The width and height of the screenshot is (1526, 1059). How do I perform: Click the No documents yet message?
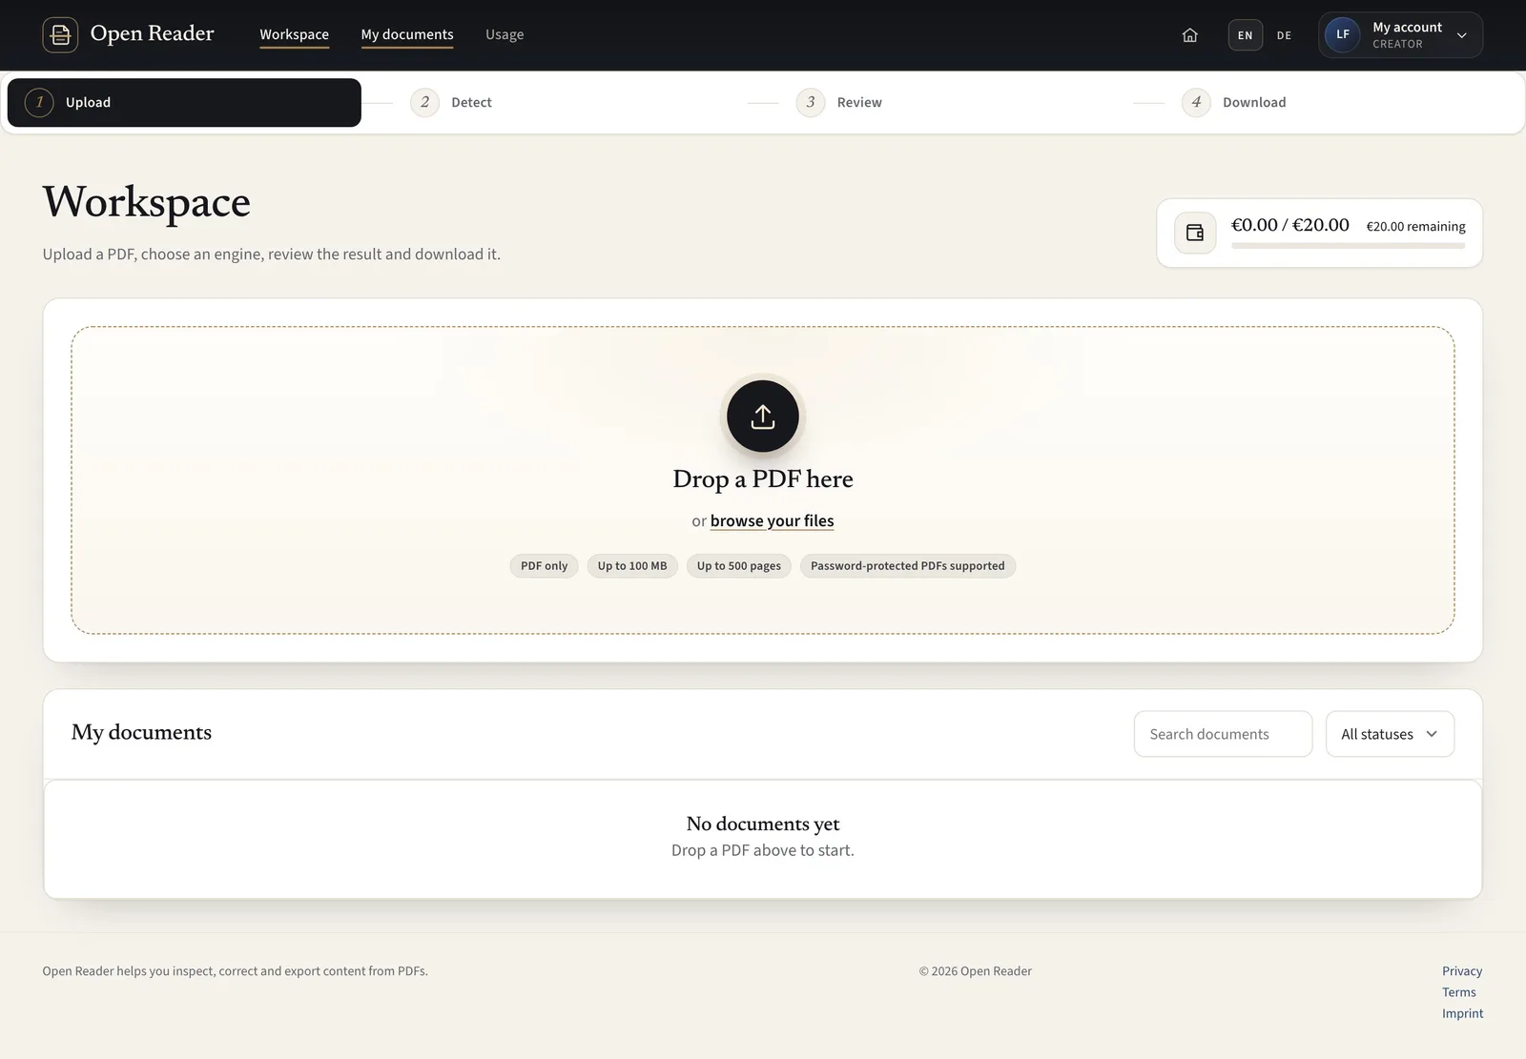pyautogui.click(x=763, y=824)
